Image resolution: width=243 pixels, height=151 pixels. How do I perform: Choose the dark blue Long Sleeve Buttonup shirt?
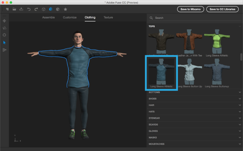coord(217,72)
